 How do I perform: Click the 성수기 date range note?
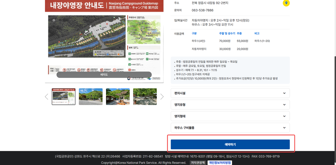197,70
